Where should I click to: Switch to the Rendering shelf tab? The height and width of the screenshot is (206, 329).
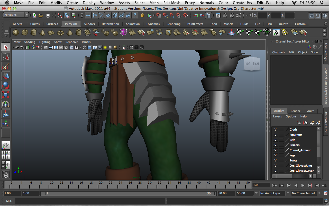click(x=173, y=24)
